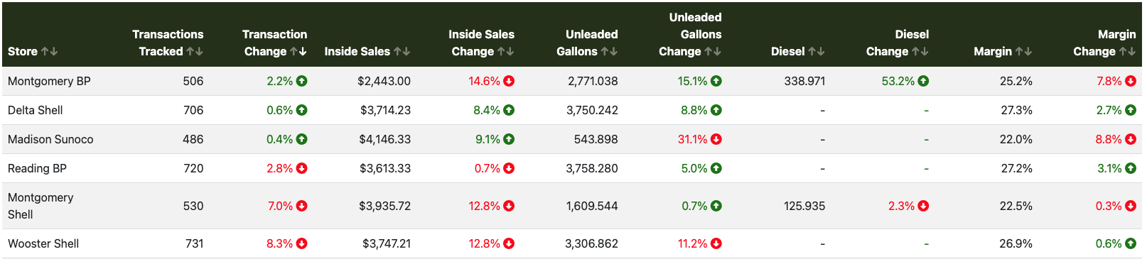Sort table by Store column arrows
This screenshot has width=1147, height=259.
49,52
